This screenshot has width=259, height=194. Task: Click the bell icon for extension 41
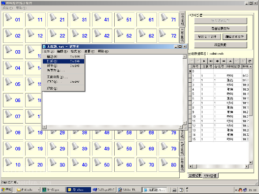[x=97, y=17]
